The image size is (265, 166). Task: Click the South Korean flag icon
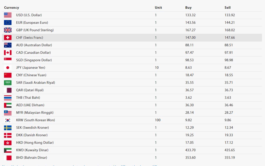[x=8, y=120]
